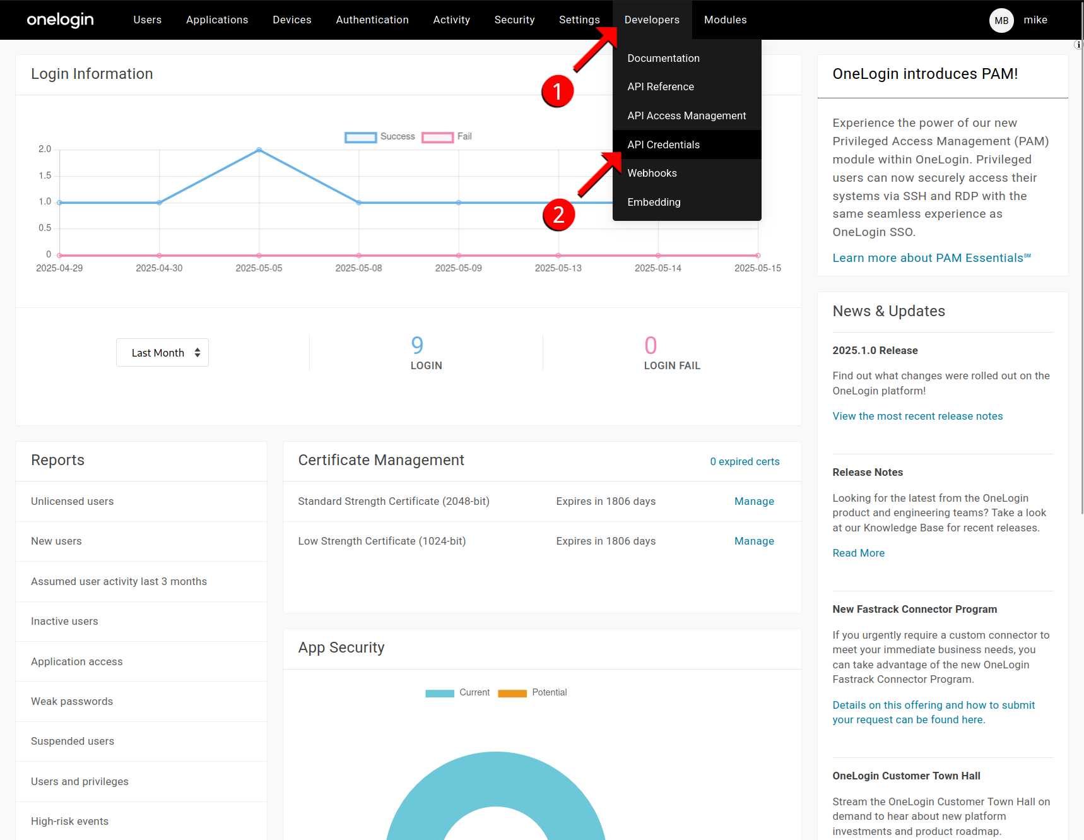Open the Suspended users report
Image resolution: width=1084 pixels, height=840 pixels.
[72, 741]
